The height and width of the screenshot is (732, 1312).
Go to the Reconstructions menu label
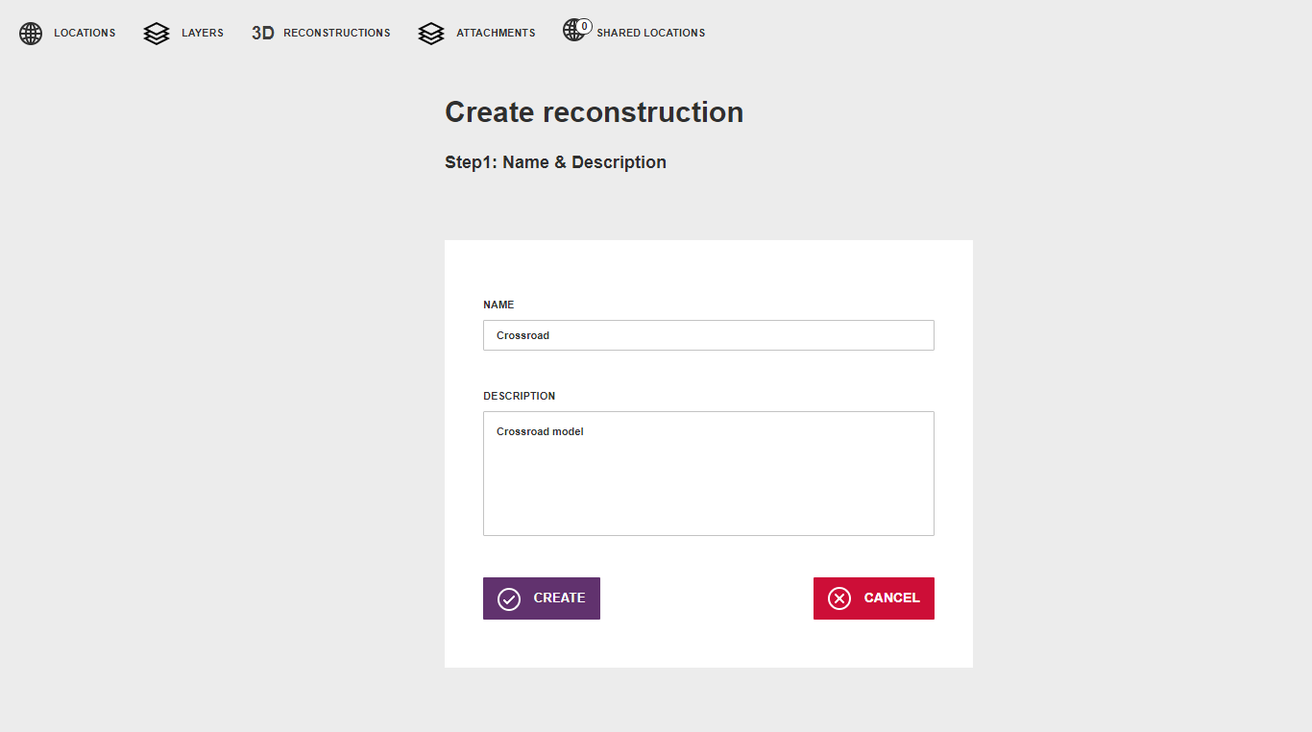pos(337,33)
